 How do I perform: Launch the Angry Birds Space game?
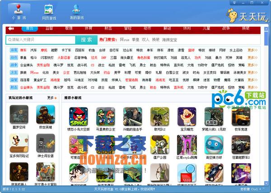pyautogui.click(x=78, y=117)
